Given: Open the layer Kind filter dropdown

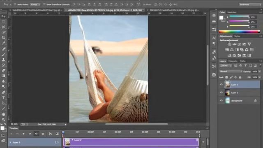Looking at the screenshot, I should (x=226, y=66).
